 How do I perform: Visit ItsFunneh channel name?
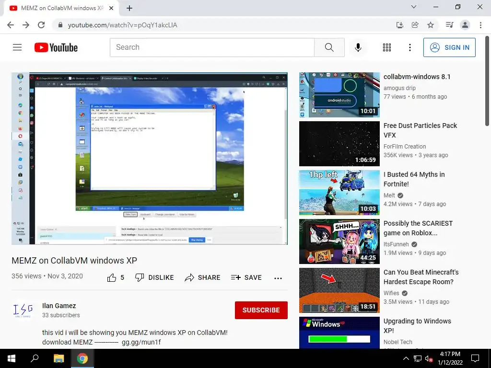[x=396, y=244]
